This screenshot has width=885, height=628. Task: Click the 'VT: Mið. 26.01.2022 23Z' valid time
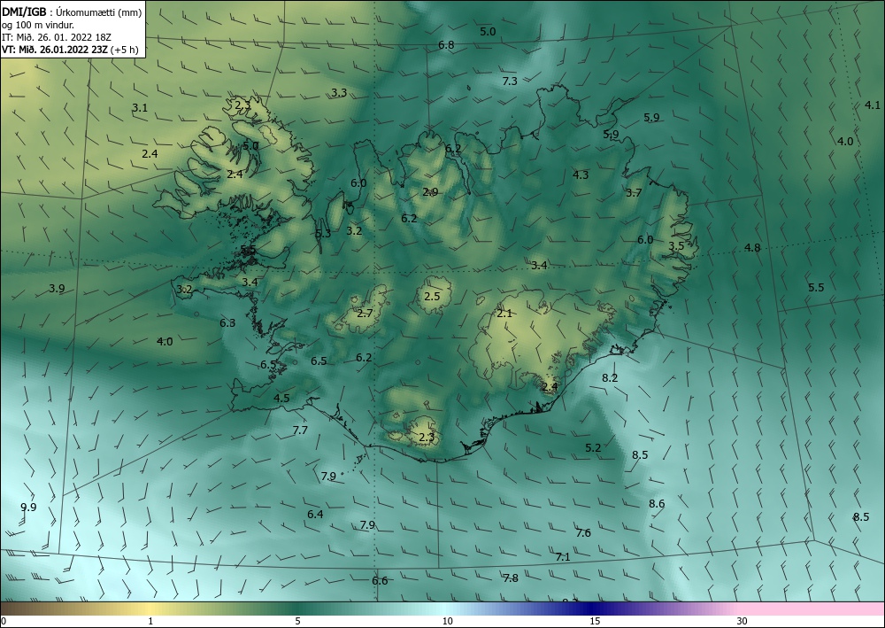55,49
